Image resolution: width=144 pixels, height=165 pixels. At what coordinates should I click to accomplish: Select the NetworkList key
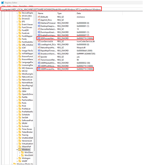[27, 80]
